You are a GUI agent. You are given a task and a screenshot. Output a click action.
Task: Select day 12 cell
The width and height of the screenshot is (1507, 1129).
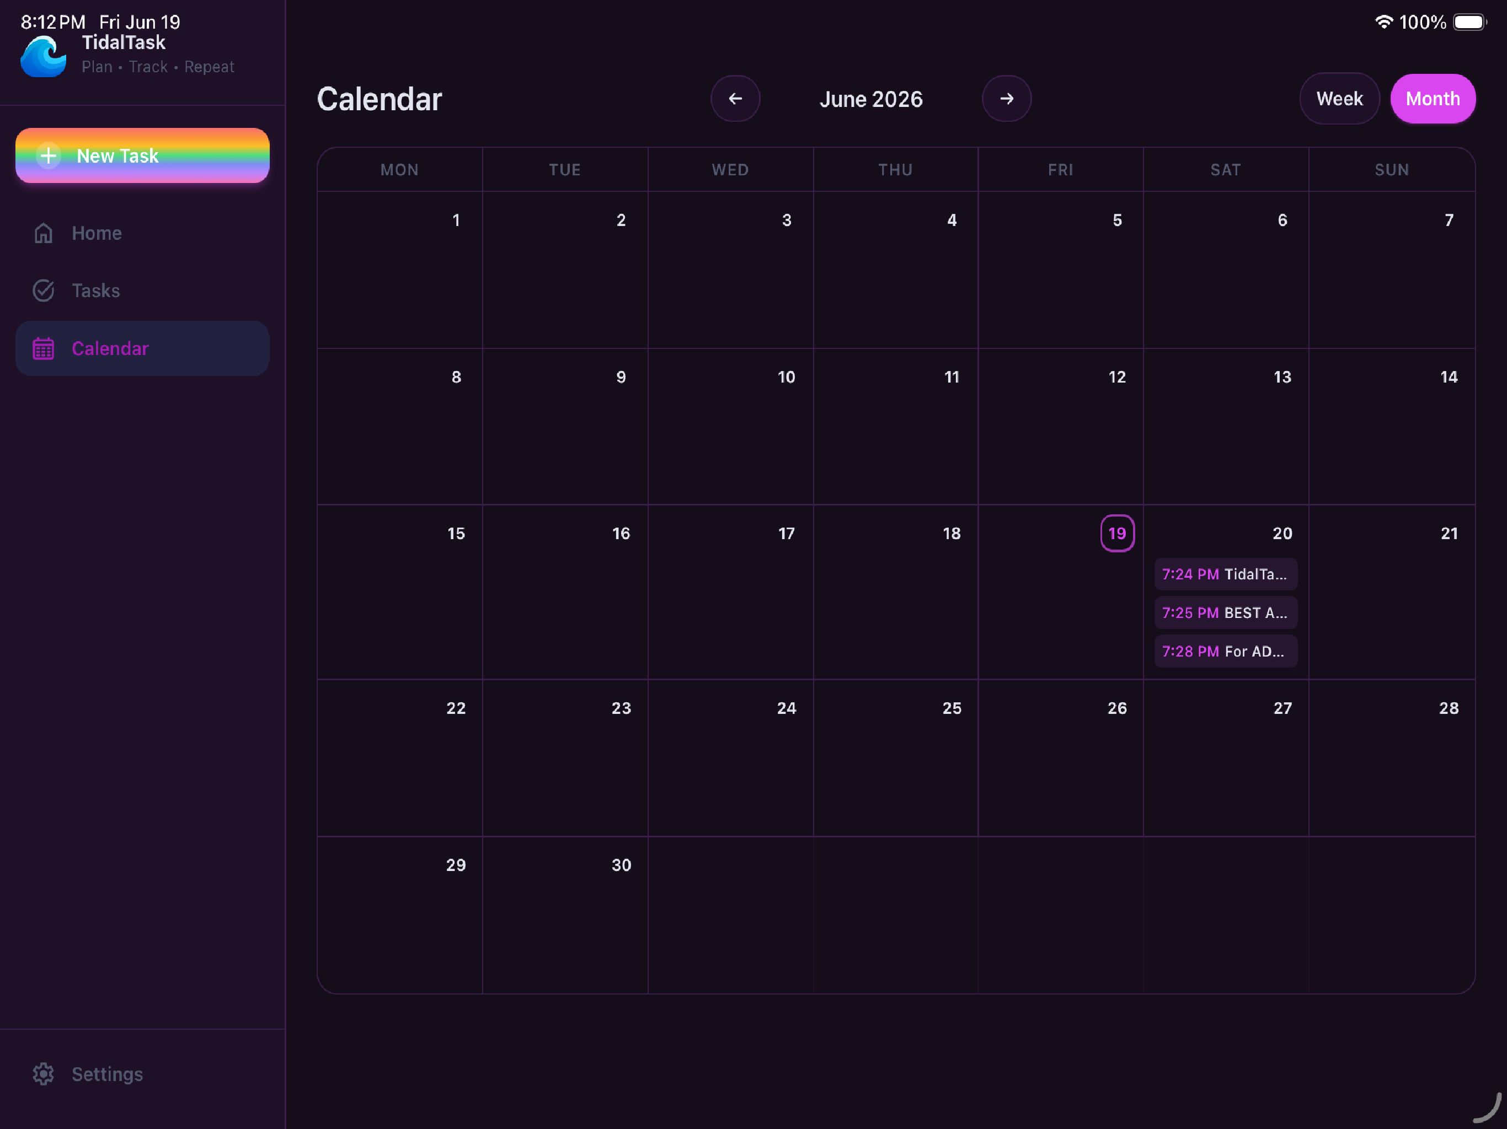pyautogui.click(x=1061, y=426)
